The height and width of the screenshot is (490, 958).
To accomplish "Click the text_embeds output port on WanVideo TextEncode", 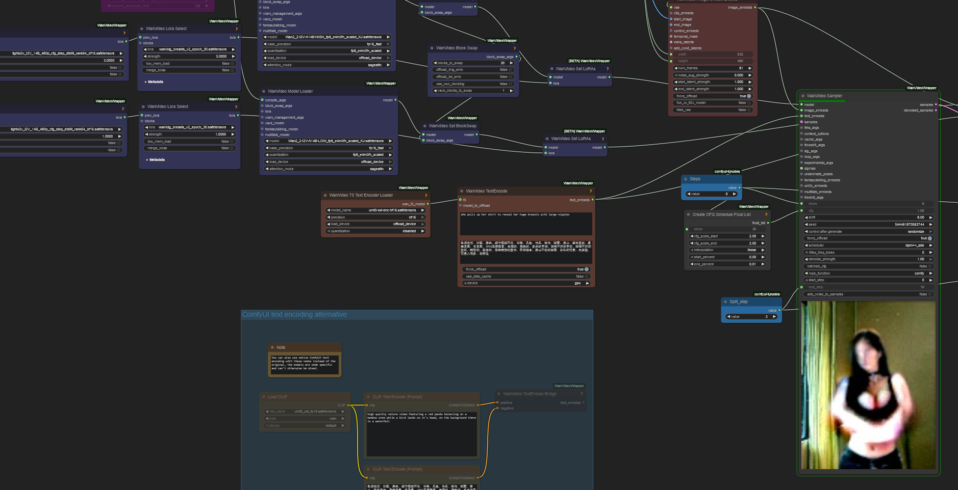I will coord(592,200).
